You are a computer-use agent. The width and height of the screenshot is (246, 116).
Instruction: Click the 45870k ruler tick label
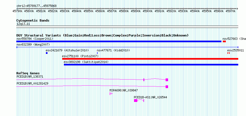[112, 11]
